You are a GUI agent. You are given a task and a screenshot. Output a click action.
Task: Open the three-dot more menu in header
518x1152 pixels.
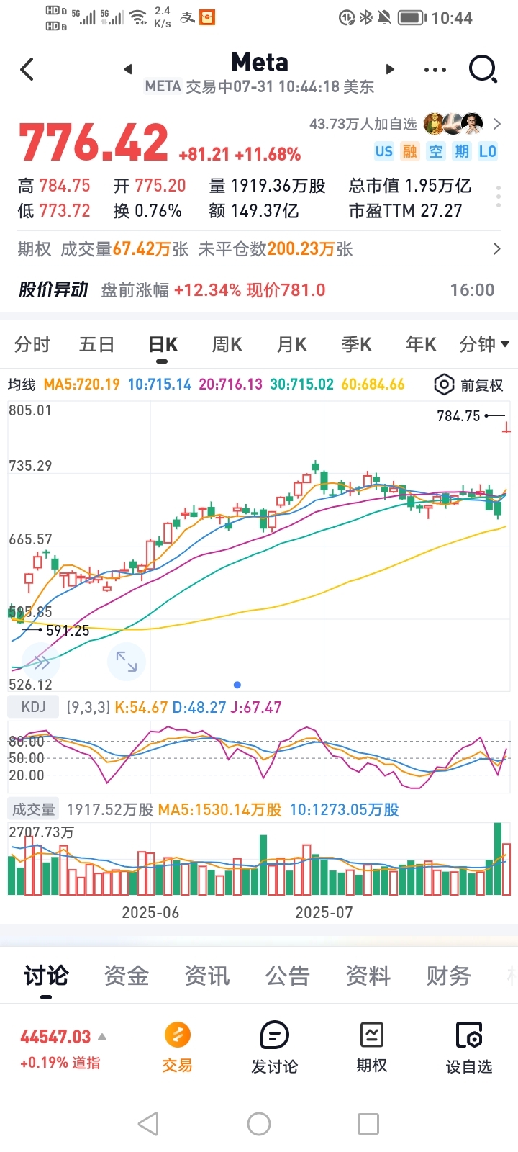(435, 70)
